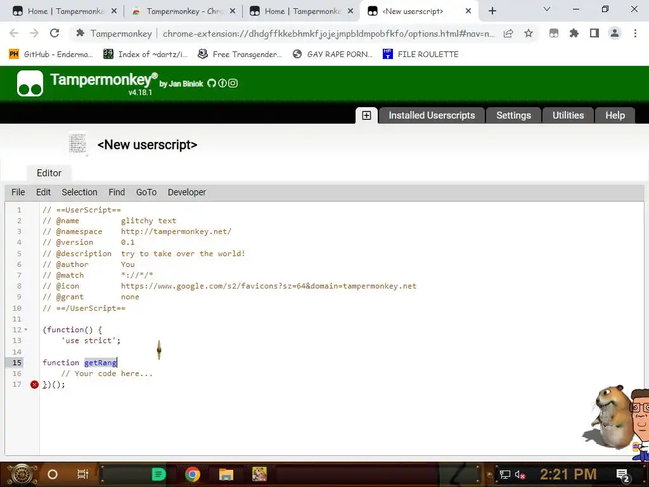The image size is (649, 487).
Task: Click the muted volume tray icon
Action: click(x=520, y=475)
